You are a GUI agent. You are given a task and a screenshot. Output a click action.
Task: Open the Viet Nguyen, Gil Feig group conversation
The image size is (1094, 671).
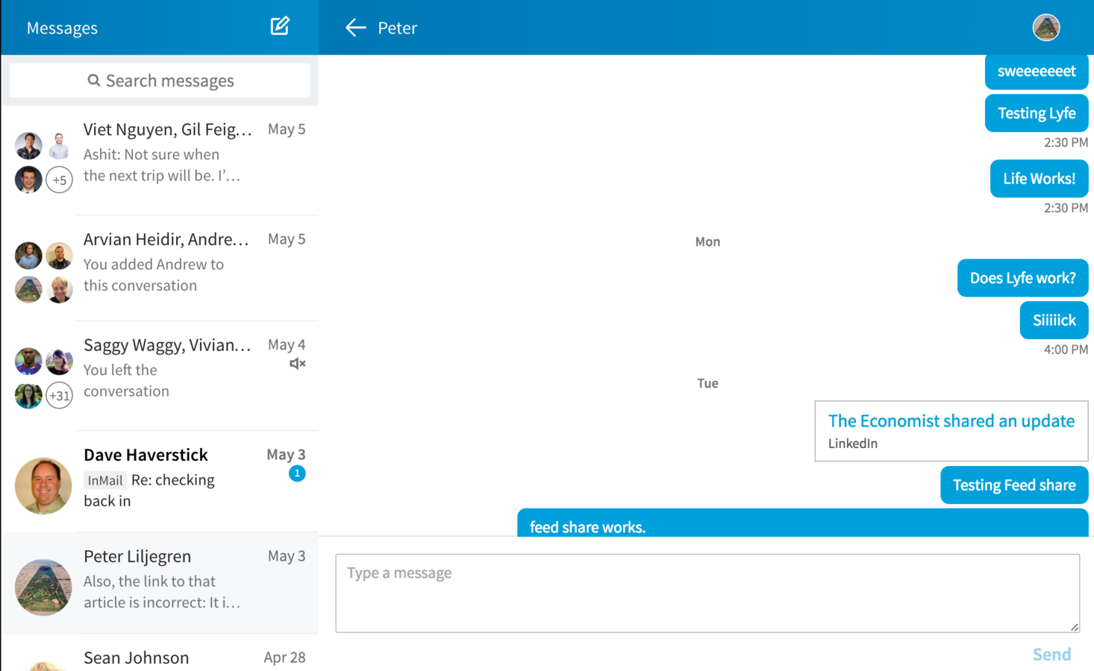coord(160,160)
